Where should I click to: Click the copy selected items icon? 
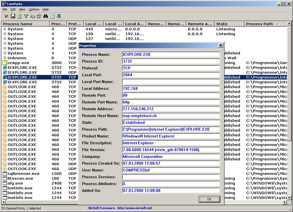click(x=33, y=16)
